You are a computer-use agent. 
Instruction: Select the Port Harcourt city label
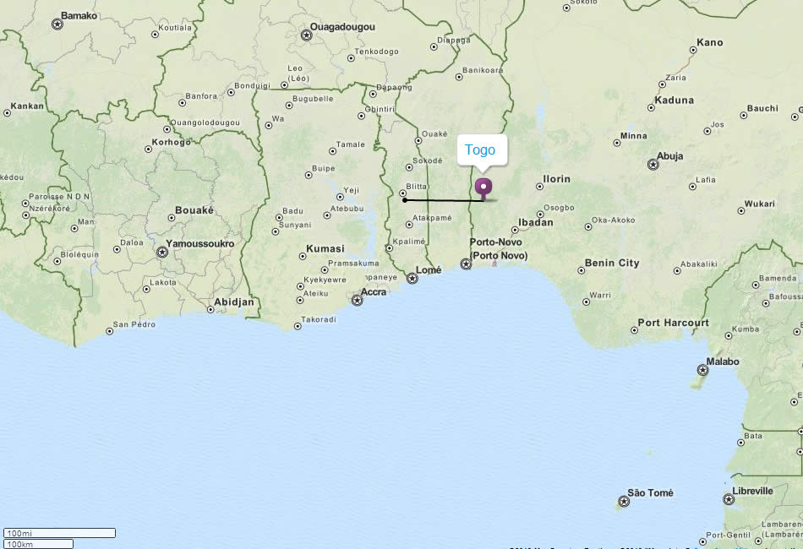click(673, 323)
